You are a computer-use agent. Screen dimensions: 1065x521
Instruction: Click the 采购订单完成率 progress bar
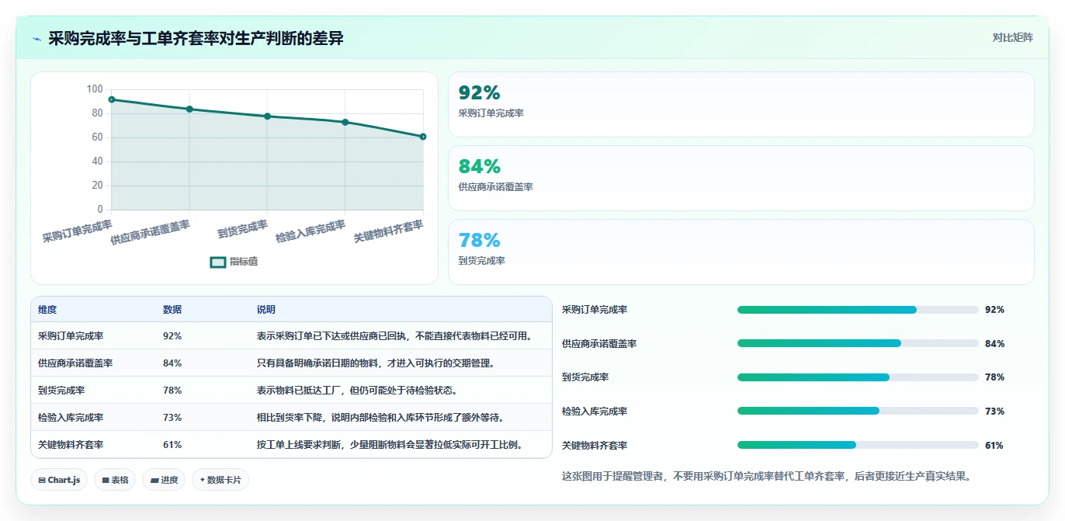(x=858, y=310)
